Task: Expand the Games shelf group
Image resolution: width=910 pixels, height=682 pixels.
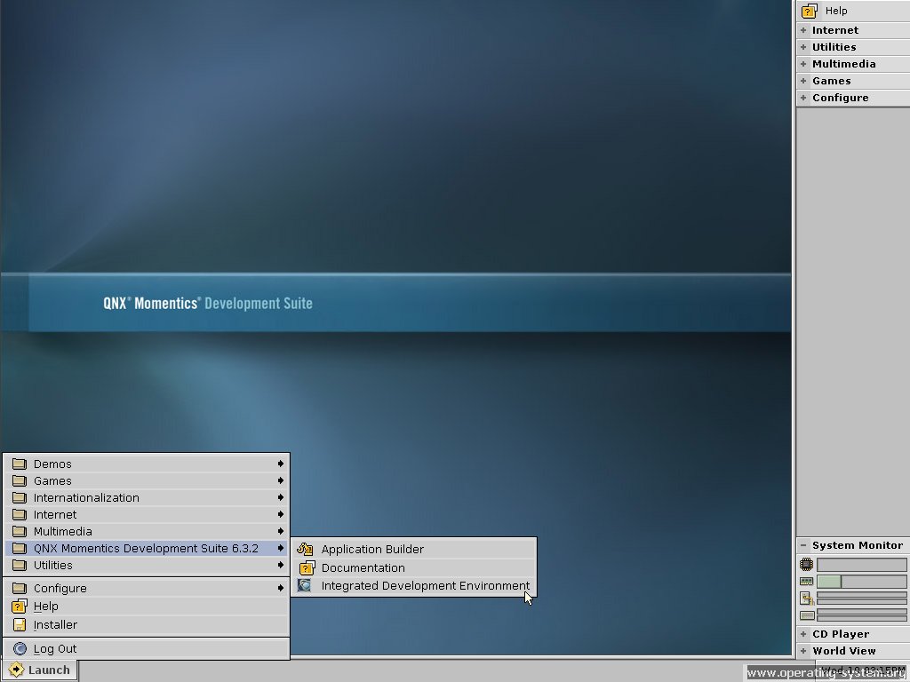Action: point(803,81)
